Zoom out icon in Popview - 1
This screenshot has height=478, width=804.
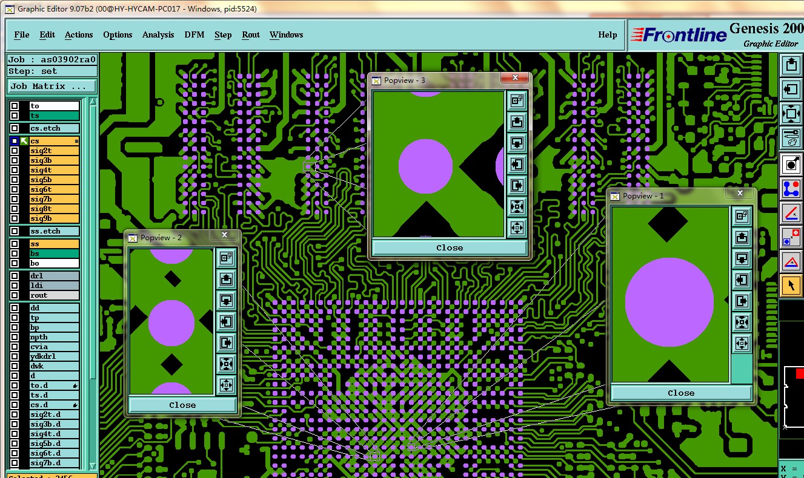click(742, 343)
